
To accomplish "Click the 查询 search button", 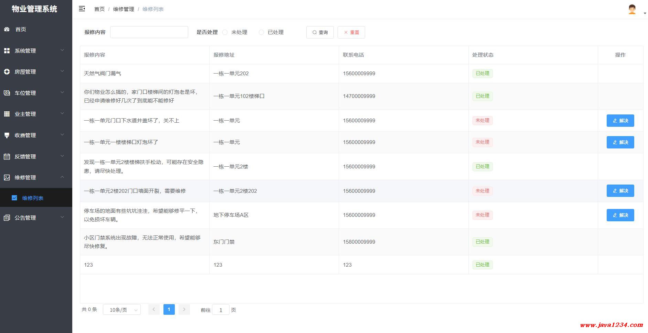I will (x=320, y=32).
